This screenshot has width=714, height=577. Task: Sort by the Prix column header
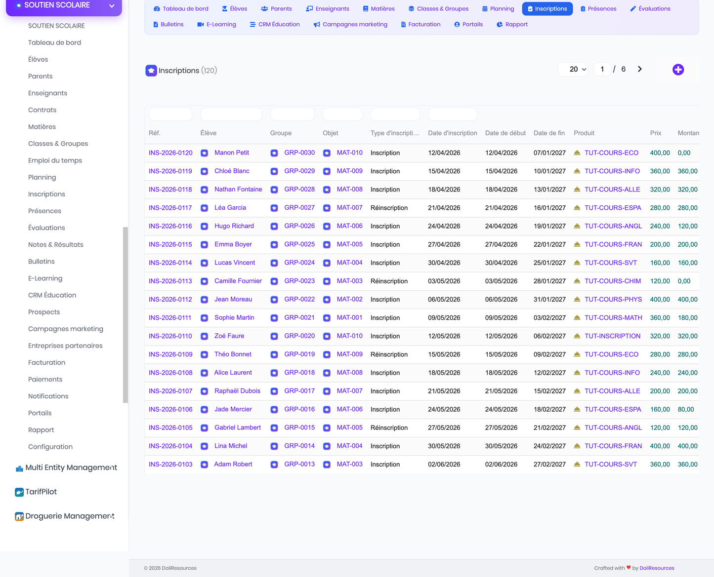point(656,133)
